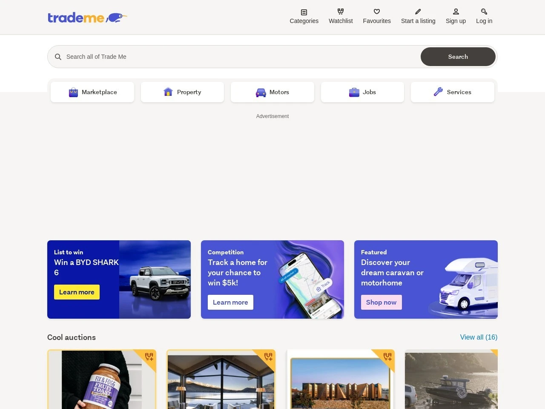Select the Motors car icon
The height and width of the screenshot is (409, 545).
pyautogui.click(x=261, y=92)
